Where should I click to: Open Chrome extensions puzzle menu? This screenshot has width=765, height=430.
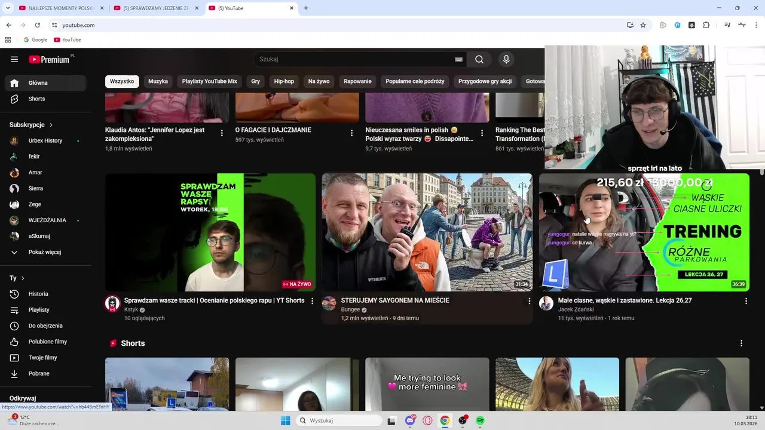[x=706, y=25]
